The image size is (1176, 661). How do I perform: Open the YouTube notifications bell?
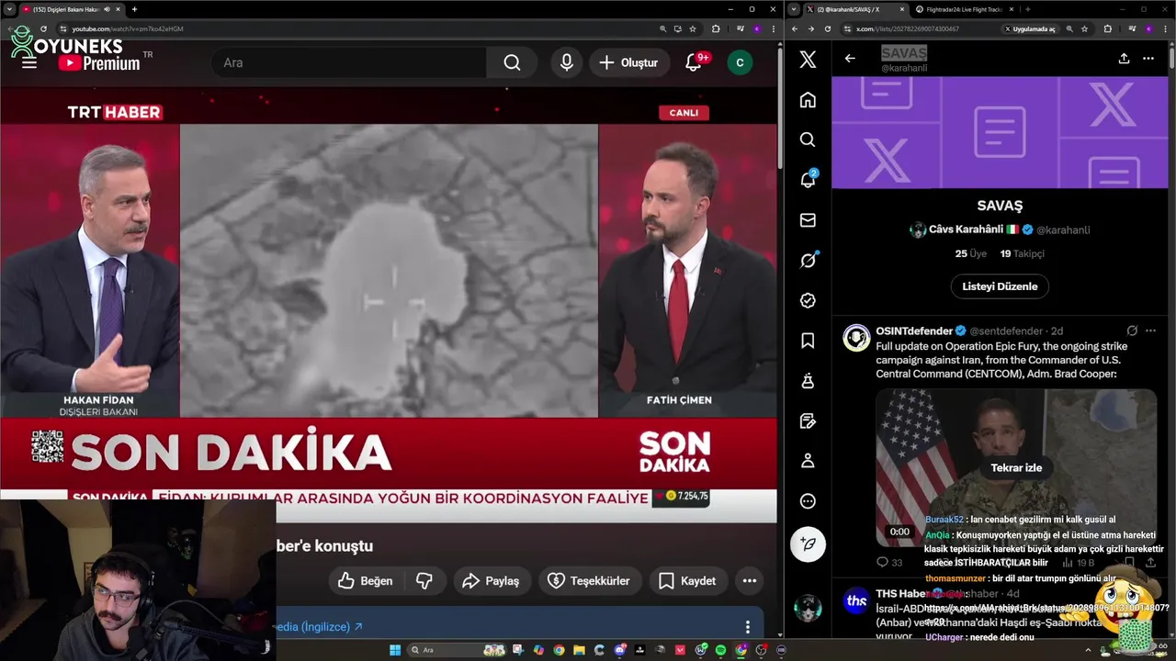694,62
